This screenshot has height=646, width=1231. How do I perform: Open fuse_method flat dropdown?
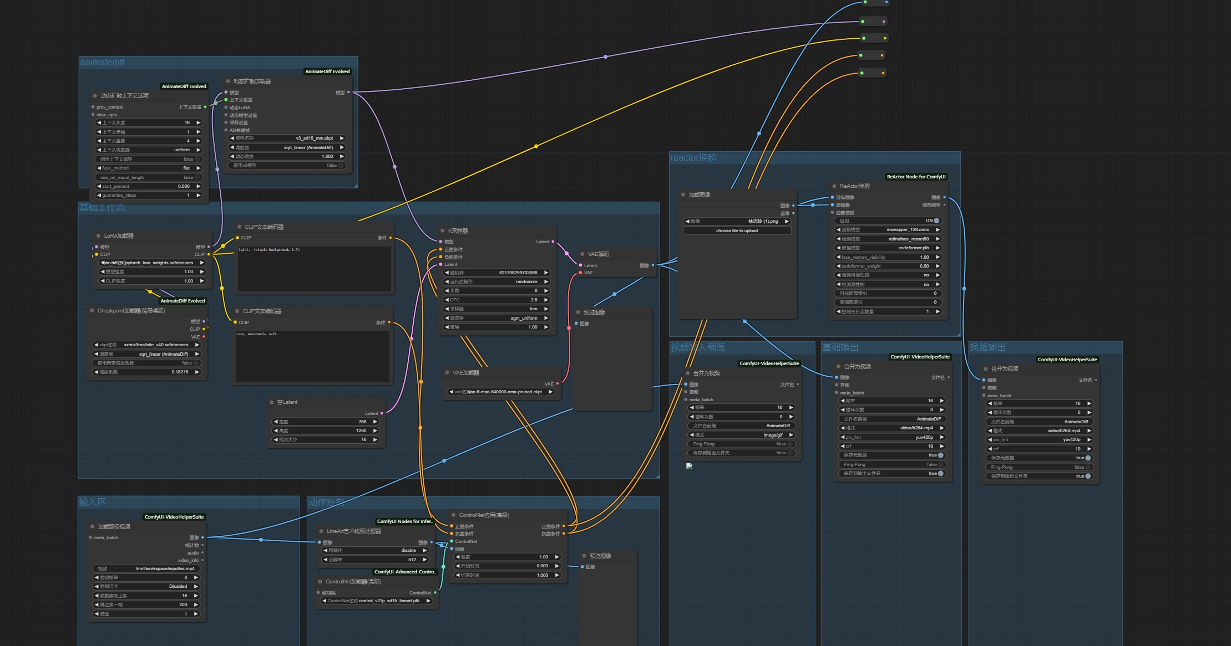point(148,168)
